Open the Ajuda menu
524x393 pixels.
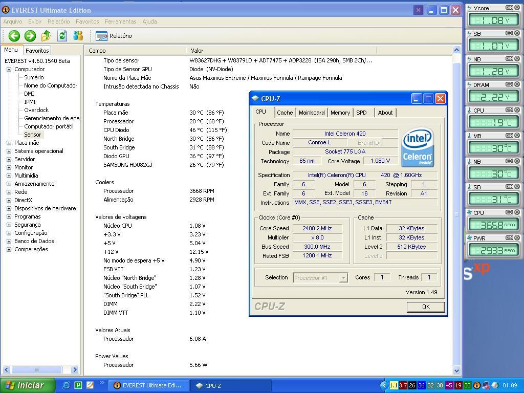(x=149, y=21)
